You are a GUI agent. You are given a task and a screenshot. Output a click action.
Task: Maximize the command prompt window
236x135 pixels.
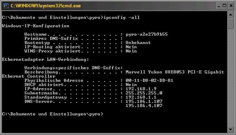(224, 6)
